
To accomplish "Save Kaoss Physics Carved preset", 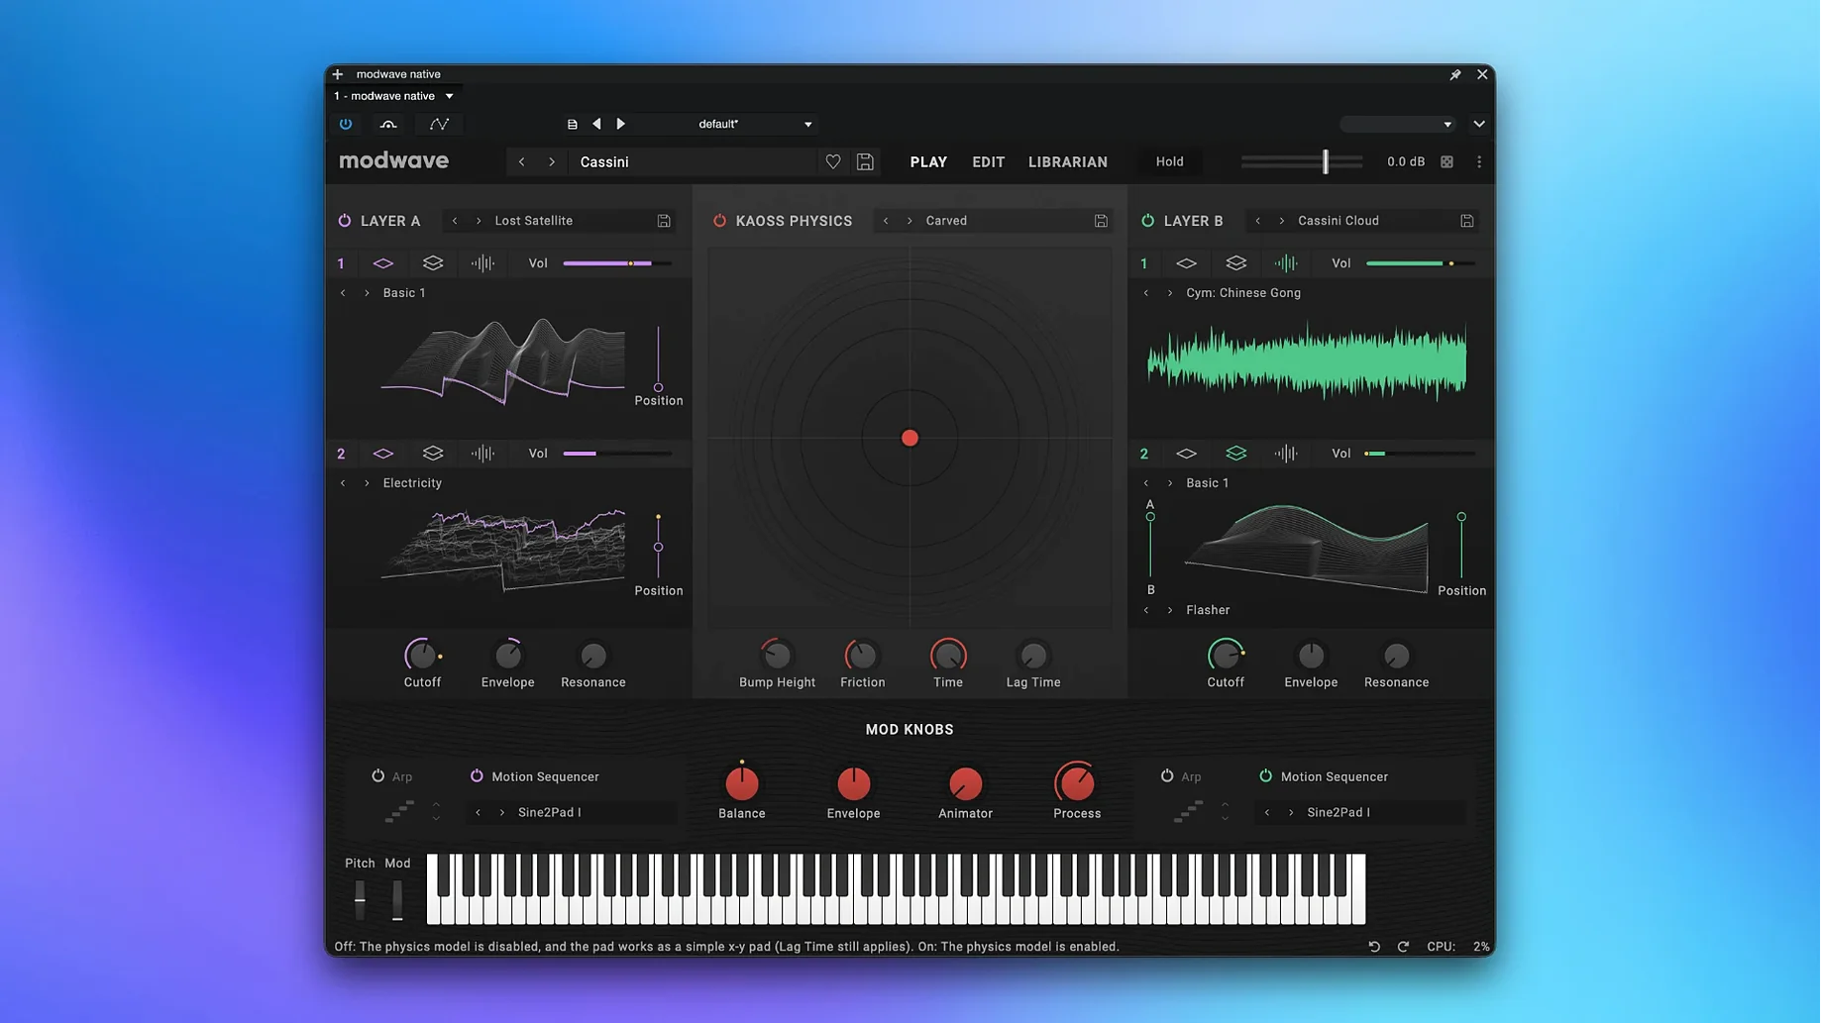I will point(1101,221).
